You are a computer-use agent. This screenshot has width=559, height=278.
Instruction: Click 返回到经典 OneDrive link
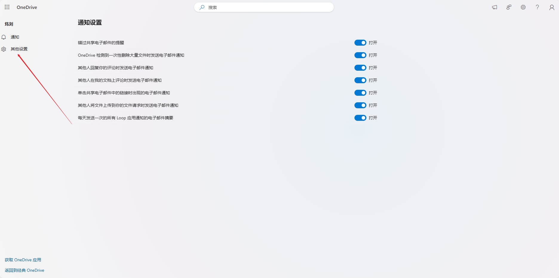pos(24,270)
